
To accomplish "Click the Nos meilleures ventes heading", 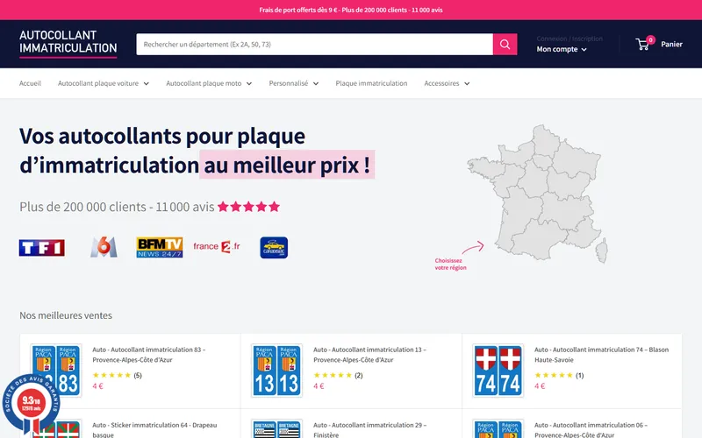I will (66, 315).
